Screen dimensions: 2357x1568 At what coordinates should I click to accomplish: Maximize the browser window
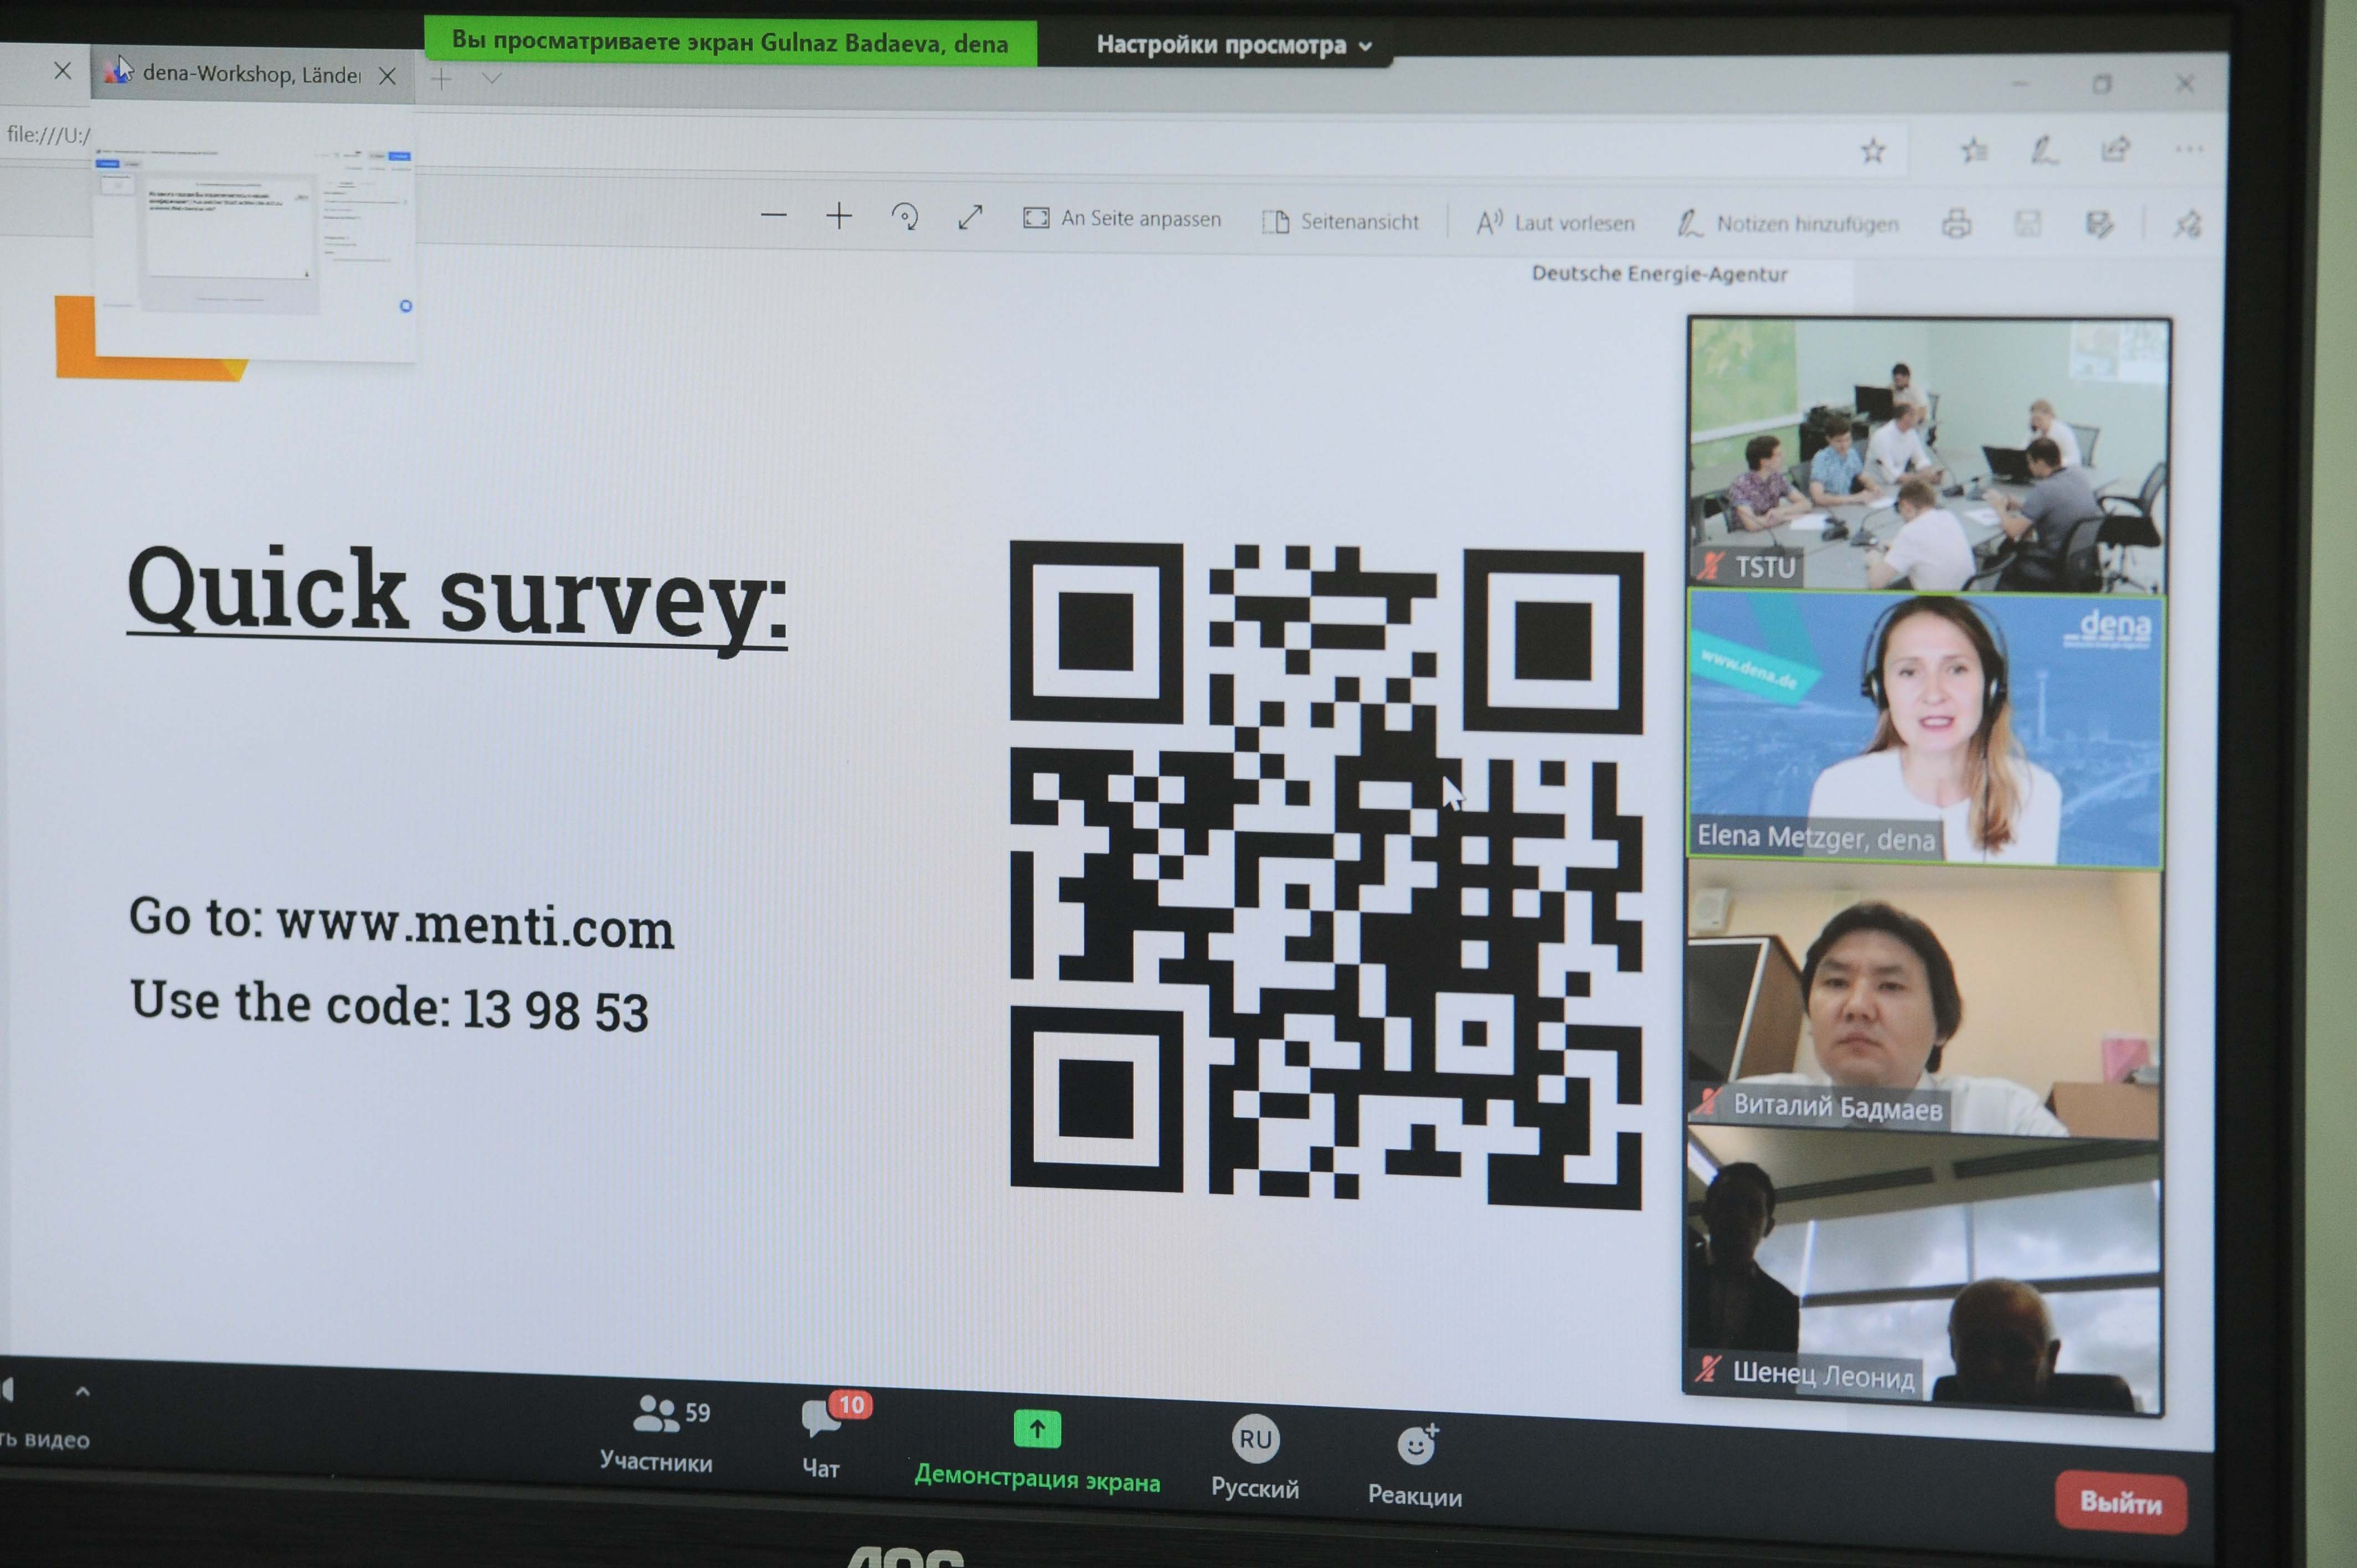(x=2101, y=84)
